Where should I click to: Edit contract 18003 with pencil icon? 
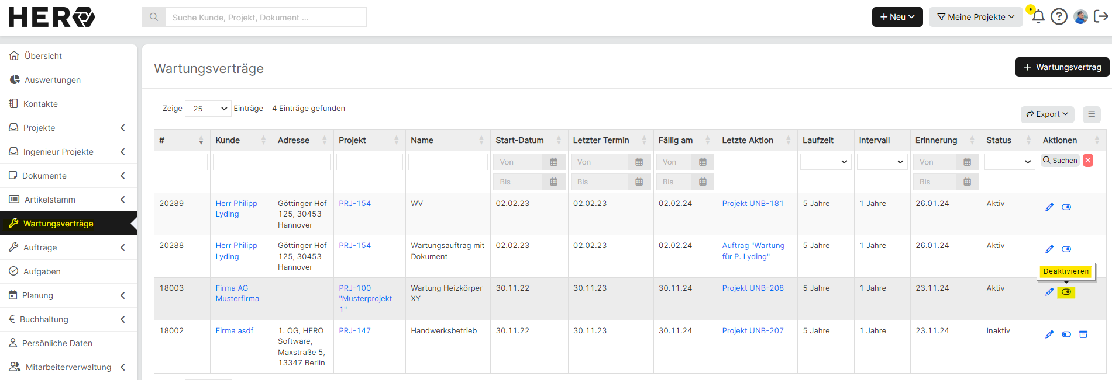(1049, 292)
